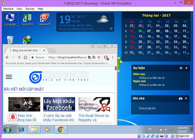Click the EN language indicator
The height and width of the screenshot is (140, 195).
150,129
